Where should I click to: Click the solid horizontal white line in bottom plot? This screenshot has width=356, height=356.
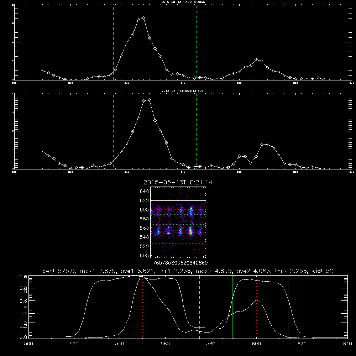(188, 307)
